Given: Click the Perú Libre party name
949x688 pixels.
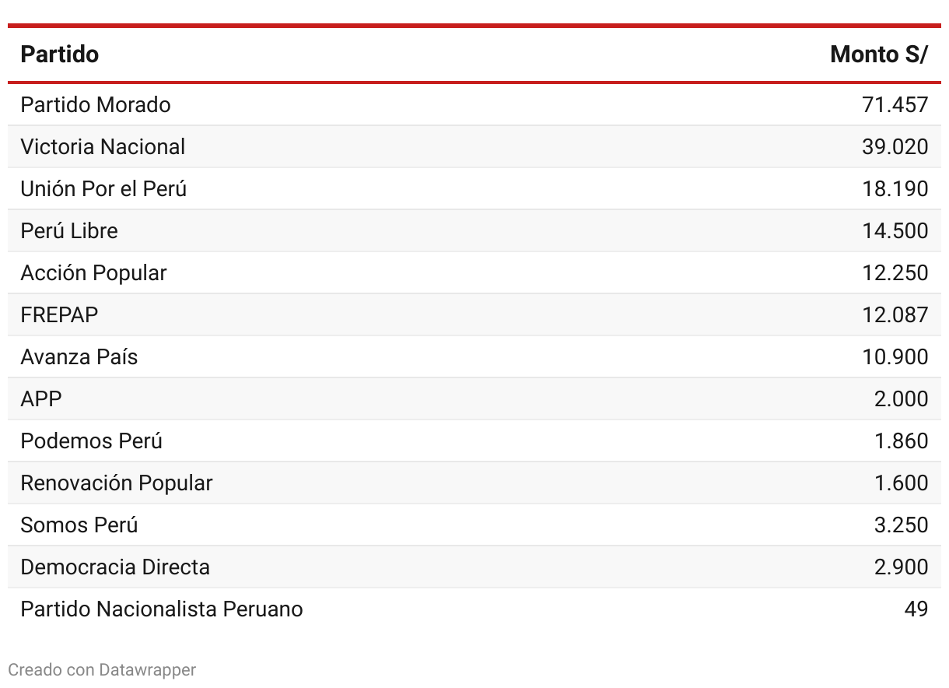Looking at the screenshot, I should [x=69, y=231].
